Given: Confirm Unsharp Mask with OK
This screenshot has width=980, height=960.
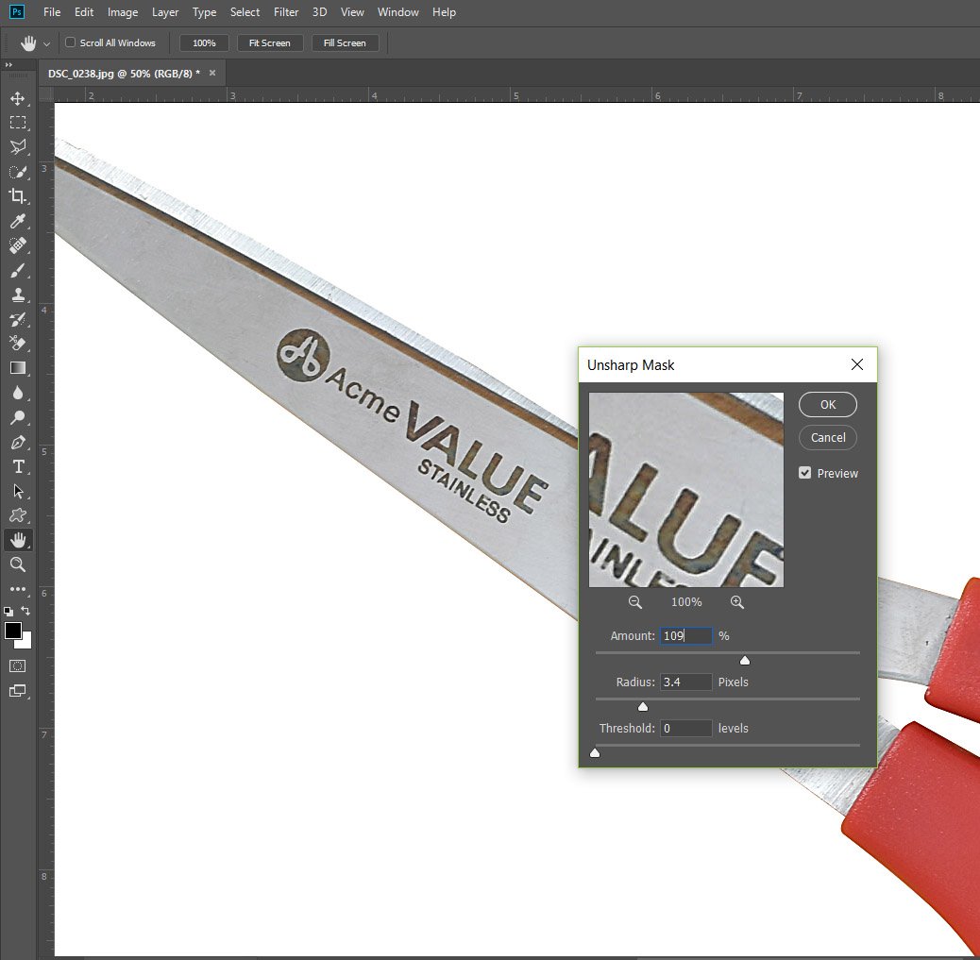Looking at the screenshot, I should click(827, 404).
